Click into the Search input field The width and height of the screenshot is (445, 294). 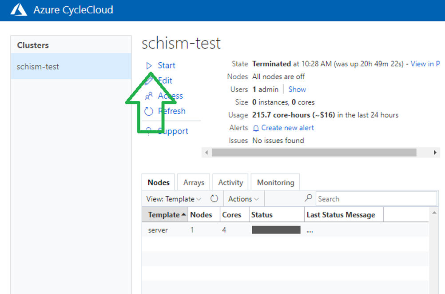(x=376, y=198)
